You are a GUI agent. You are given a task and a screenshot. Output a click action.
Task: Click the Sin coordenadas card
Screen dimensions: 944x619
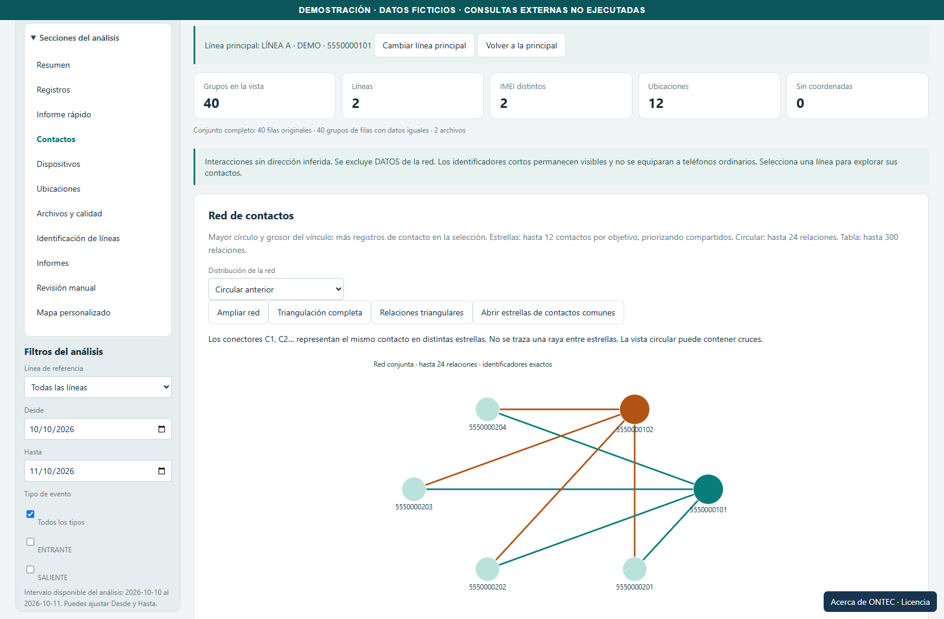tap(857, 96)
